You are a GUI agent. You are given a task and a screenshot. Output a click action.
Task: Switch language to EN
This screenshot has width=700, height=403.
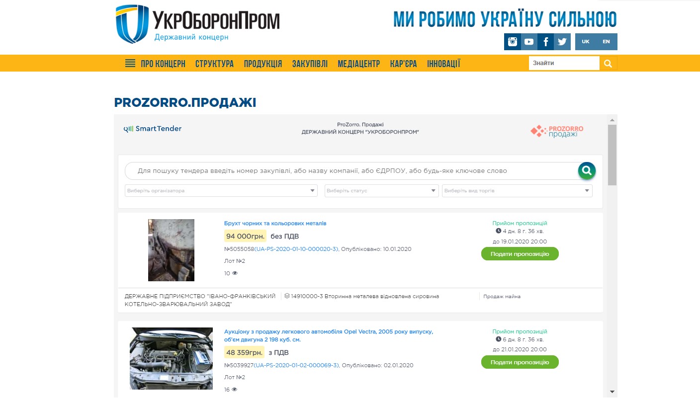point(607,42)
